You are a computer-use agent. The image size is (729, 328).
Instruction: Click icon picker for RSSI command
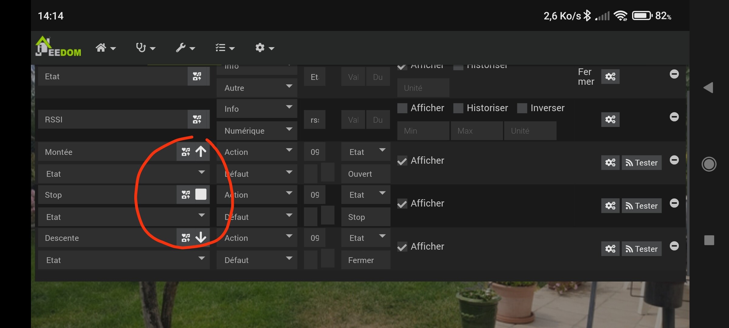pyautogui.click(x=197, y=119)
